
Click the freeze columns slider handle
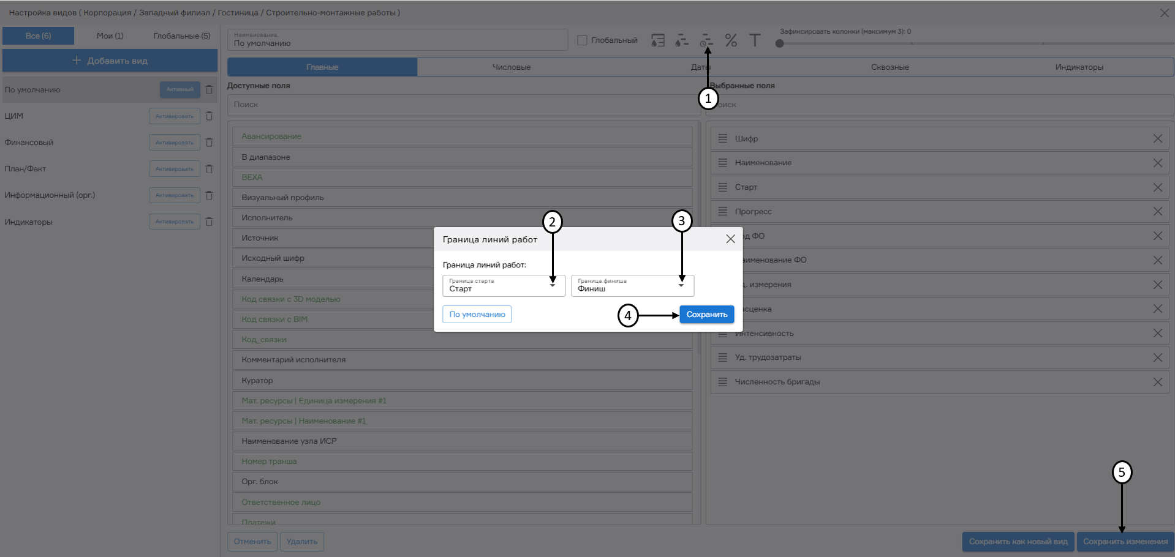pos(779,43)
